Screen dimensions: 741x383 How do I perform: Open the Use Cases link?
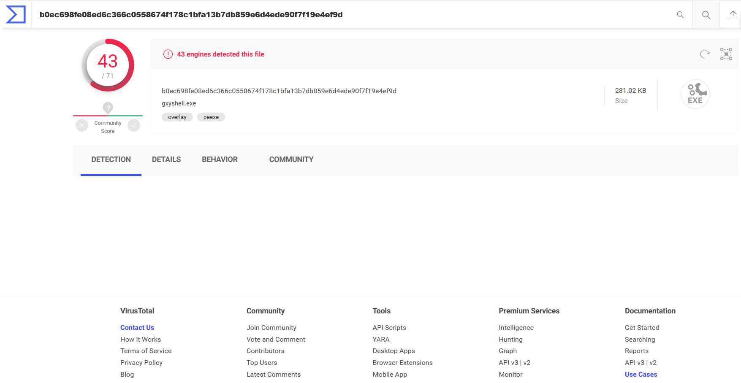tap(641, 375)
